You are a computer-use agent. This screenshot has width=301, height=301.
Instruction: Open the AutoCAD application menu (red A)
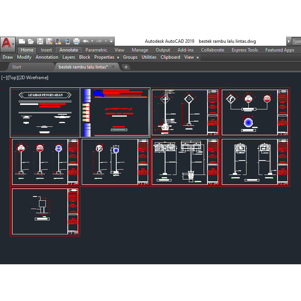tap(8, 44)
